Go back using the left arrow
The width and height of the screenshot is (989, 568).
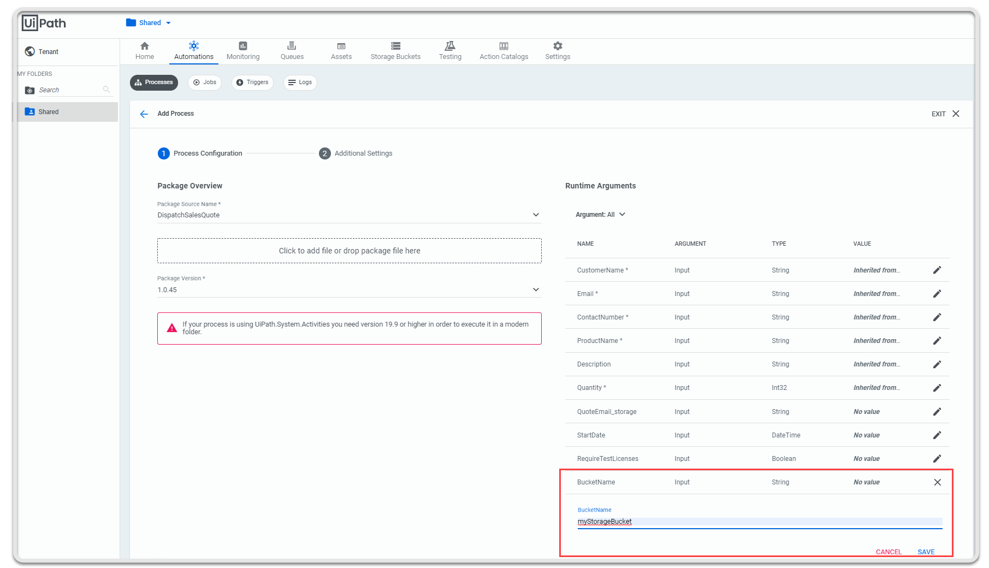[x=144, y=114]
